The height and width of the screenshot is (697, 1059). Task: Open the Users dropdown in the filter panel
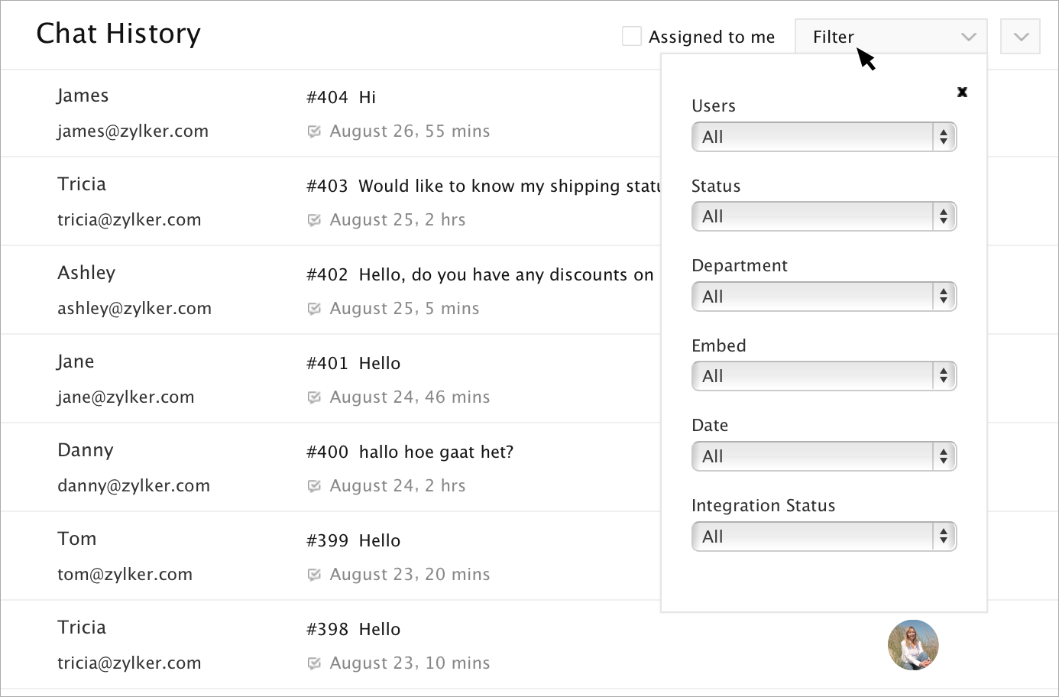click(x=824, y=138)
